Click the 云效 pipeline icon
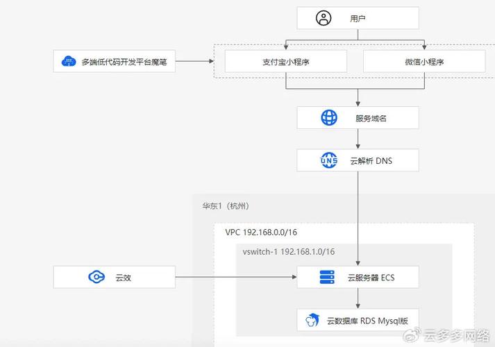Image resolution: width=495 pixels, height=347 pixels. pyautogui.click(x=97, y=277)
